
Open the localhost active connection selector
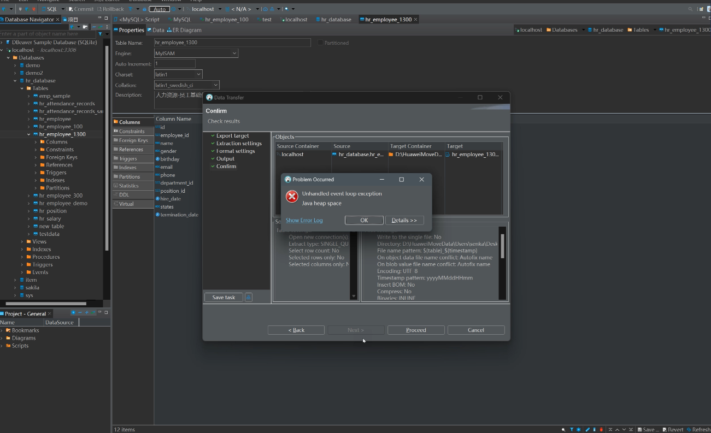tap(203, 9)
